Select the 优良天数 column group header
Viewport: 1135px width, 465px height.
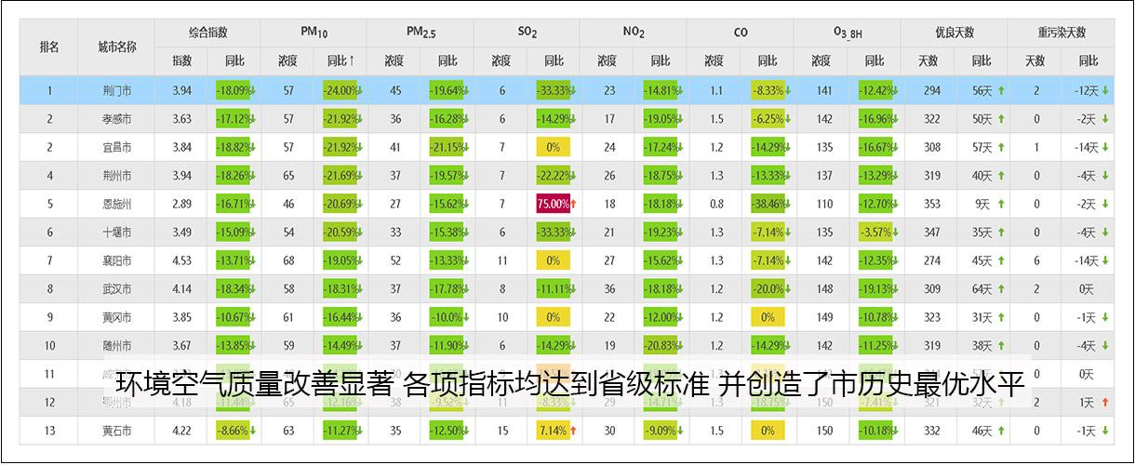tap(954, 33)
